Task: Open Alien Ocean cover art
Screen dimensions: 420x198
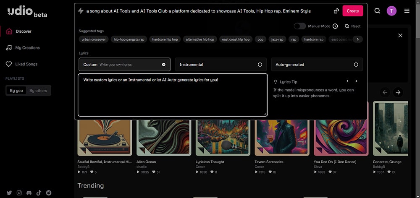Action: (164, 138)
